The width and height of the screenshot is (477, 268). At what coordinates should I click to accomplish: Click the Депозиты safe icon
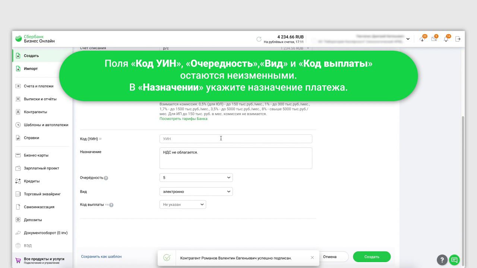click(x=18, y=220)
